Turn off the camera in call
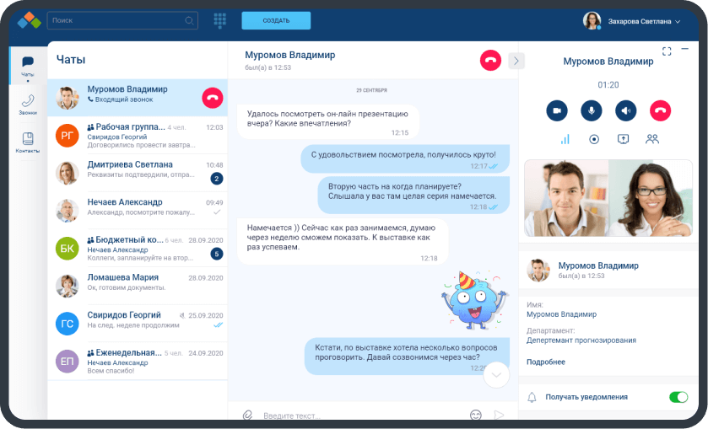The height and width of the screenshot is (429, 708). [x=556, y=110]
